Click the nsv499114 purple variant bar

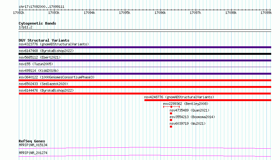[145, 74]
